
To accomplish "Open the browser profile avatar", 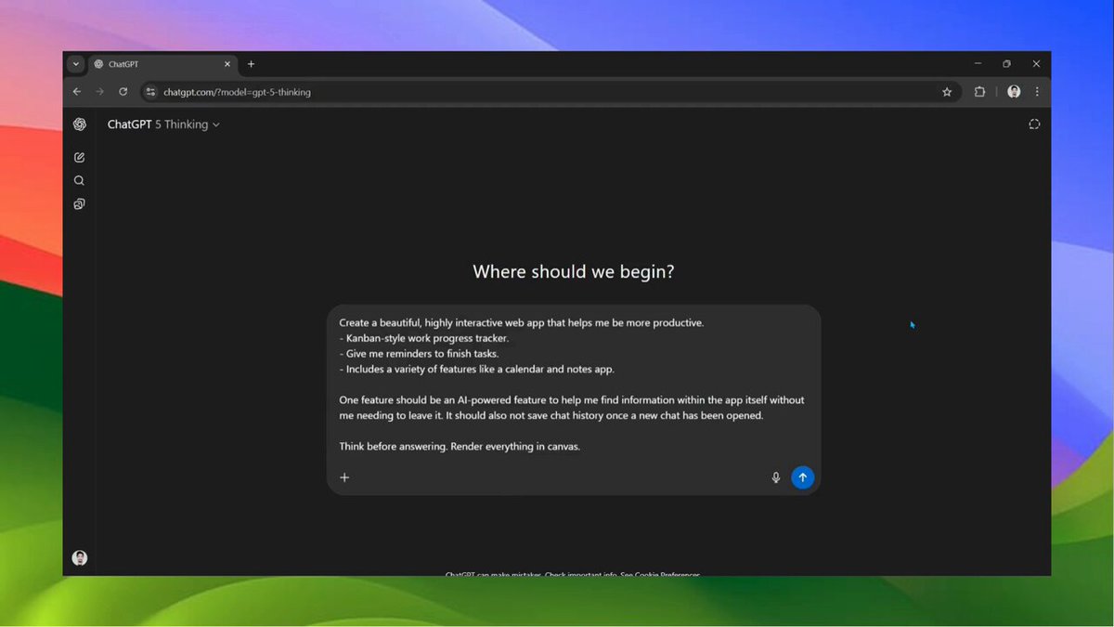I will pos(1014,92).
